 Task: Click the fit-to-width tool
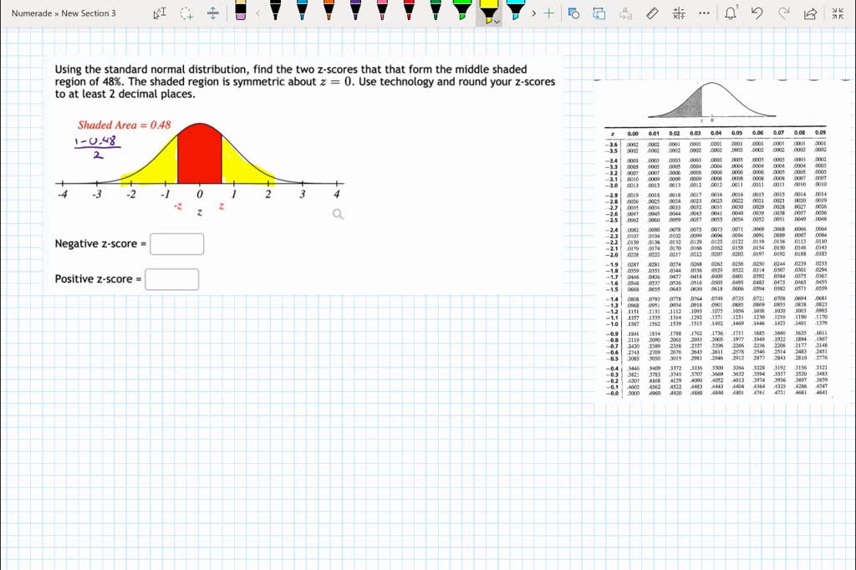click(x=211, y=13)
